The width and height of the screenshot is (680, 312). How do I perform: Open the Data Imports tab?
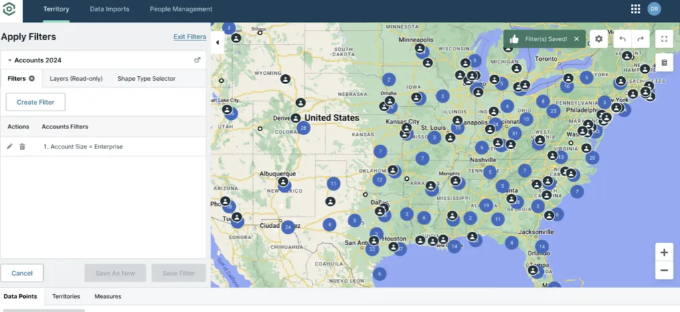coord(110,9)
